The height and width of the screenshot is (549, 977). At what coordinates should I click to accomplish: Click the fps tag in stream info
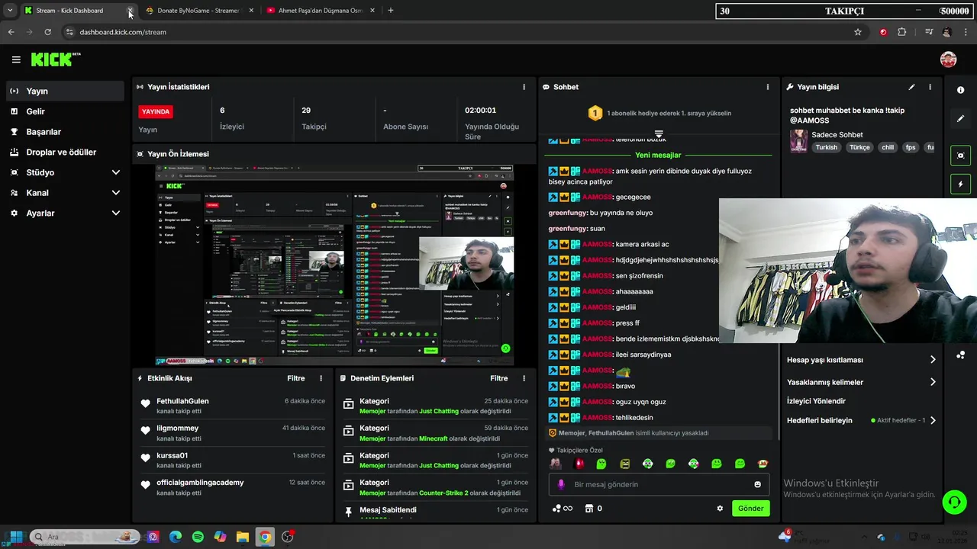coord(911,148)
